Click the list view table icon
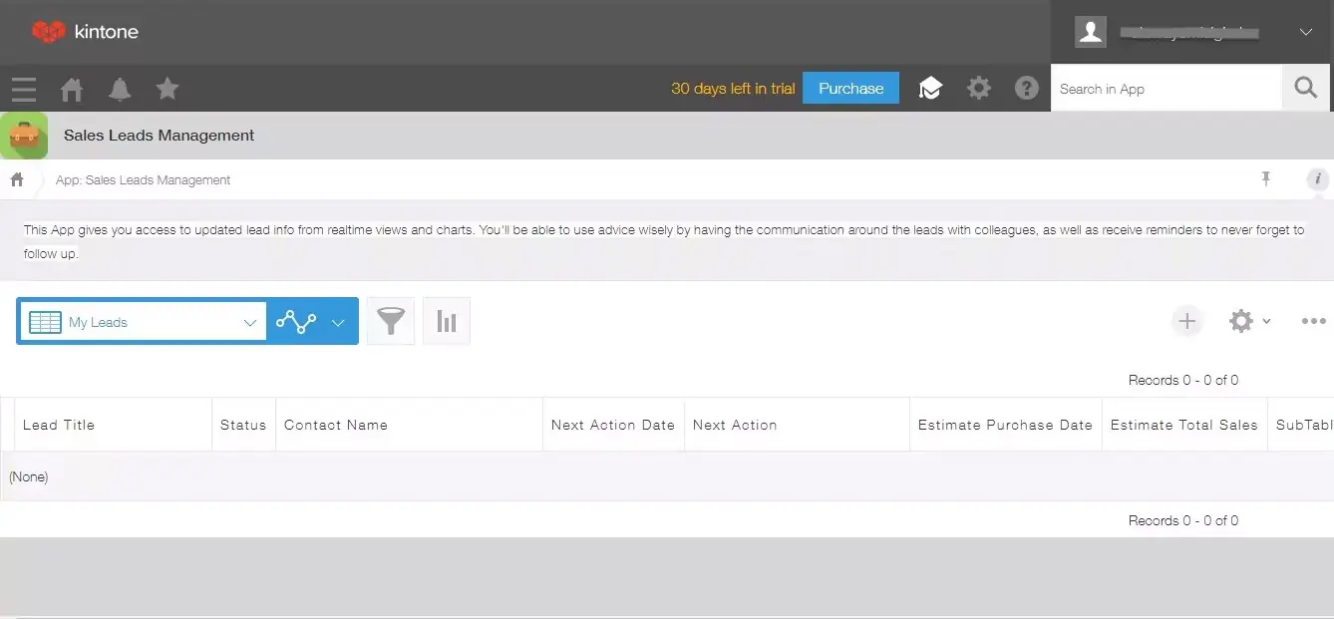The image size is (1334, 619). click(46, 322)
